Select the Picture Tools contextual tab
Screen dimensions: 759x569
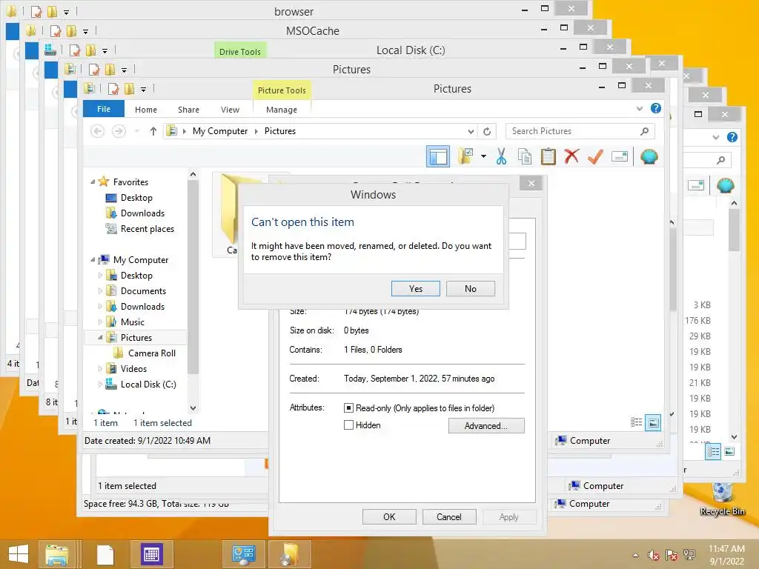point(282,90)
